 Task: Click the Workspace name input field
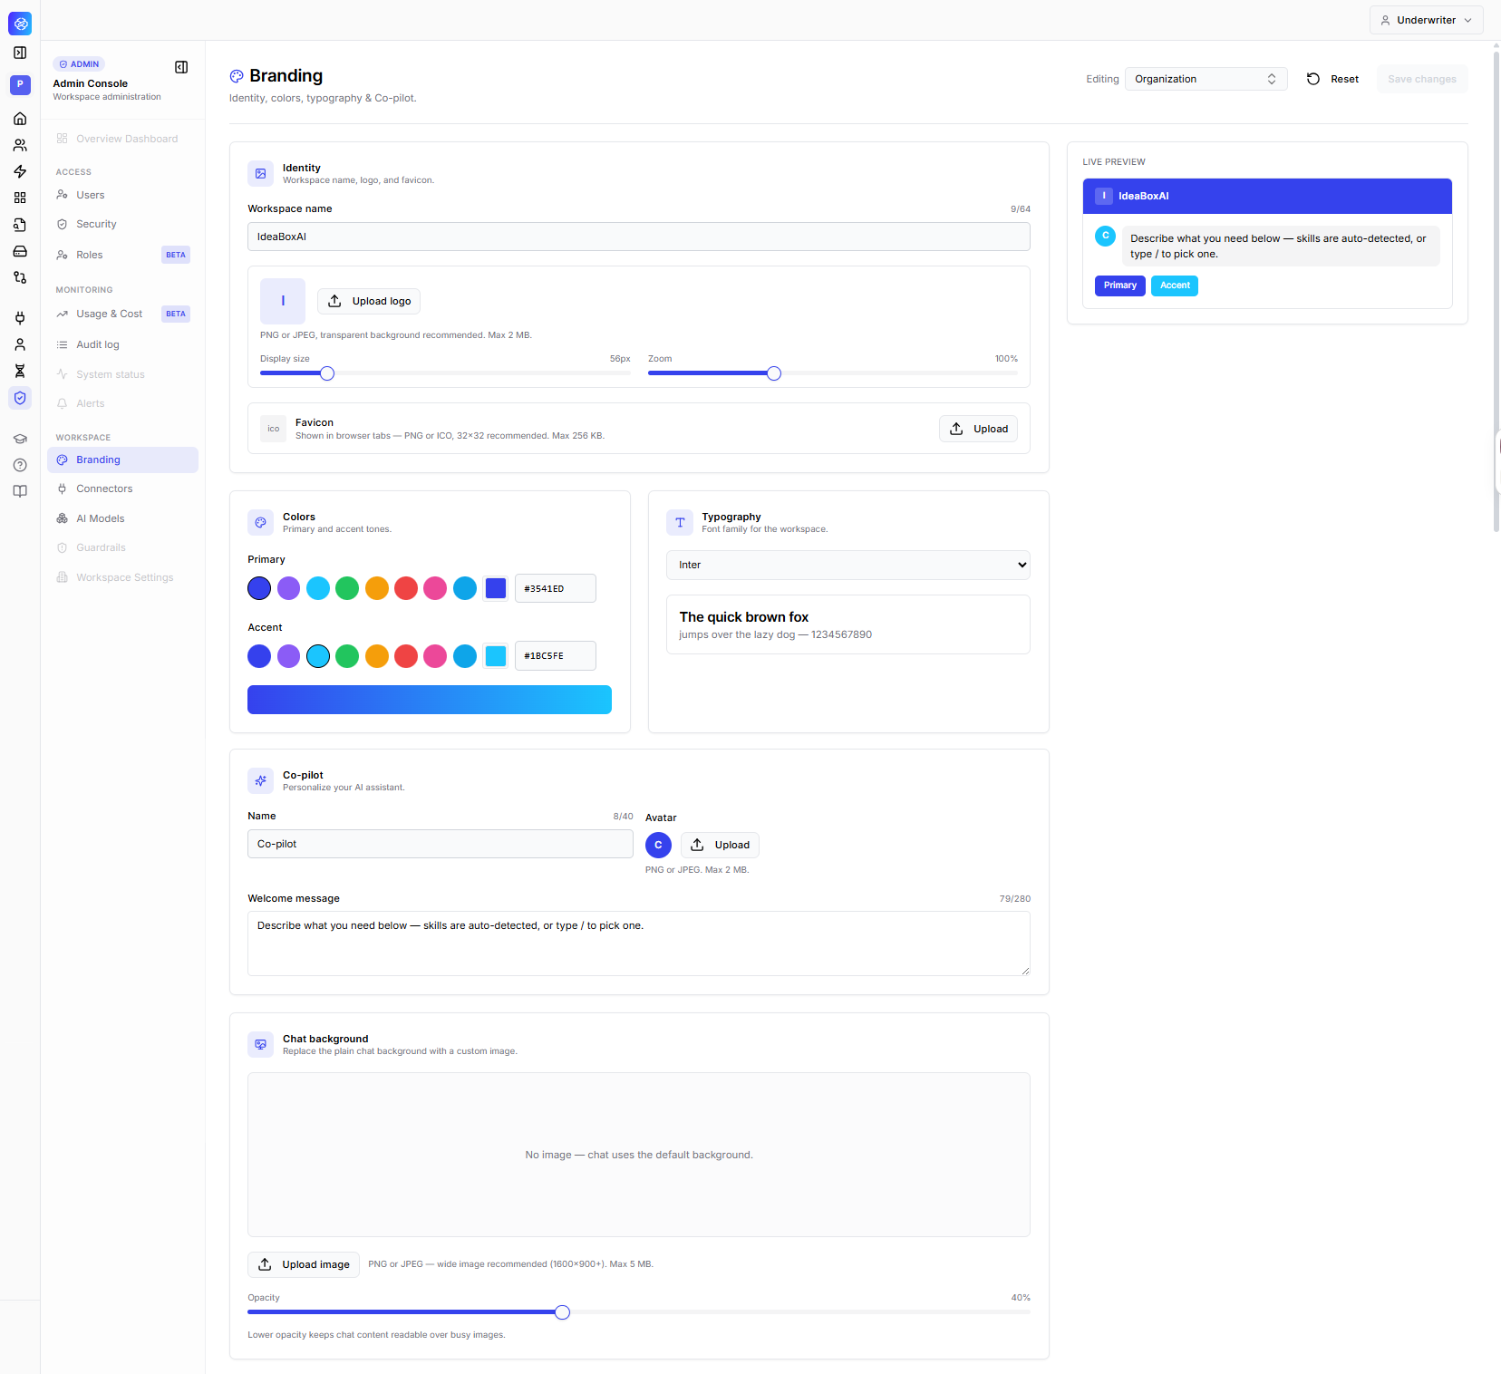pos(639,237)
